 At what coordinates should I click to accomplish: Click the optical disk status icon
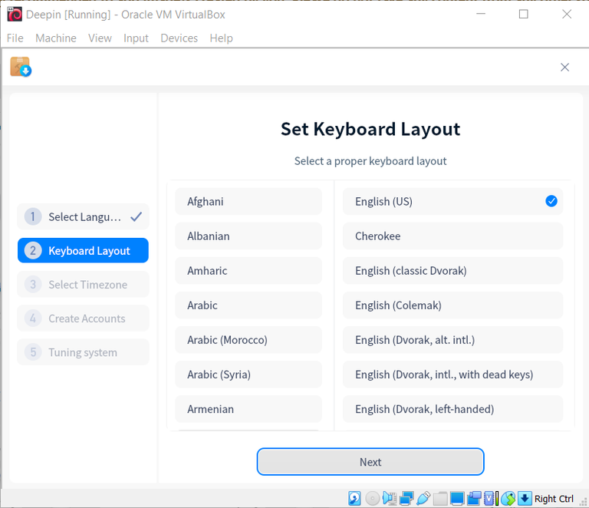372,498
